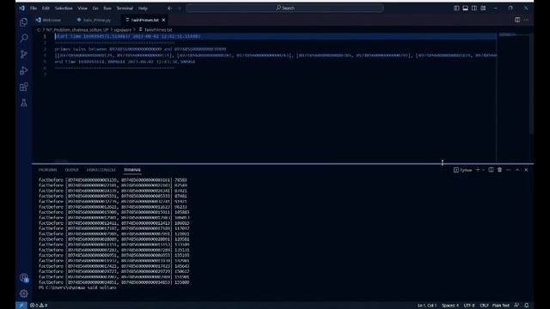Click the NP_Problem breadcrumb folder
Viewport: 550px width, 309px height.
pyautogui.click(x=77, y=30)
